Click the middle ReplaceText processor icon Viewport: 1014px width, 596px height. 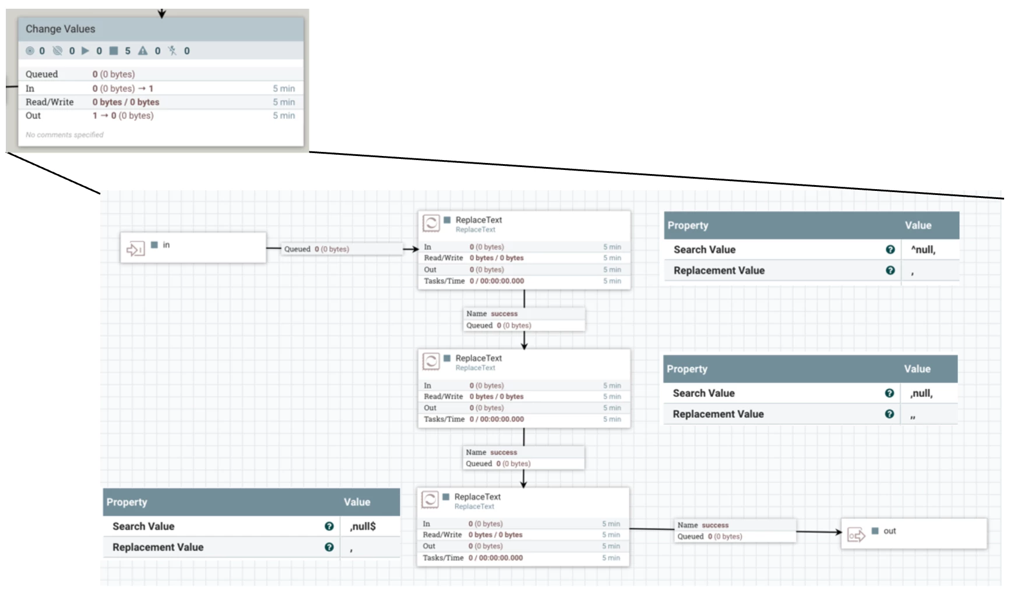[431, 361]
